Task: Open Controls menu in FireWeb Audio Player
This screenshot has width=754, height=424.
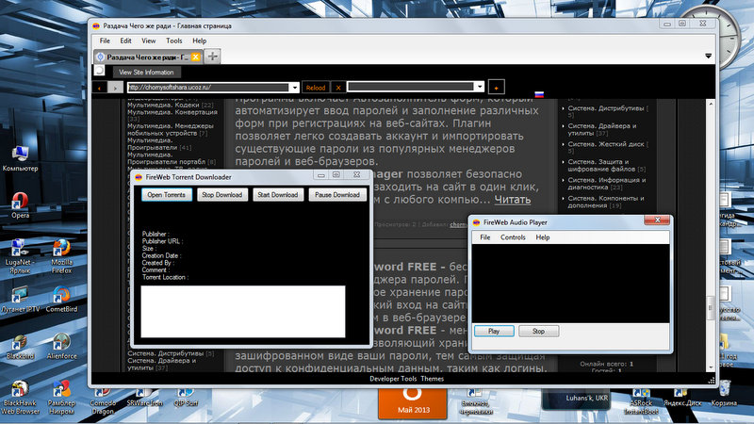Action: coord(513,237)
